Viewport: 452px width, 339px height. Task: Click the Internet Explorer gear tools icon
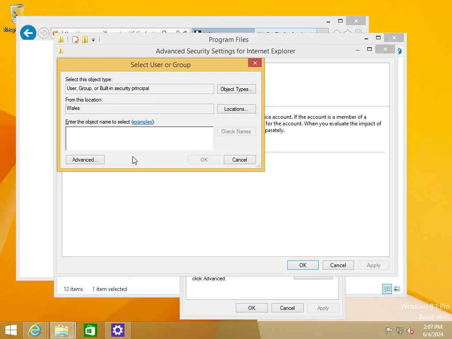358,31
